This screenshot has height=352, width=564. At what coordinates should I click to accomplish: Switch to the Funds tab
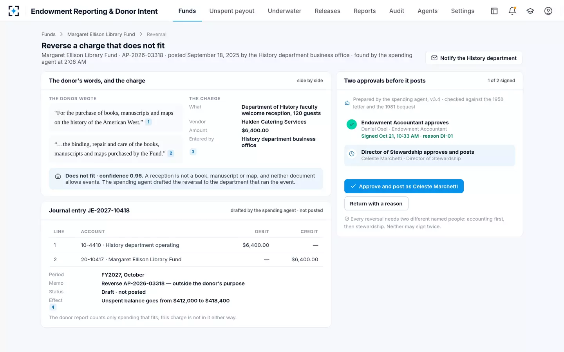187,11
